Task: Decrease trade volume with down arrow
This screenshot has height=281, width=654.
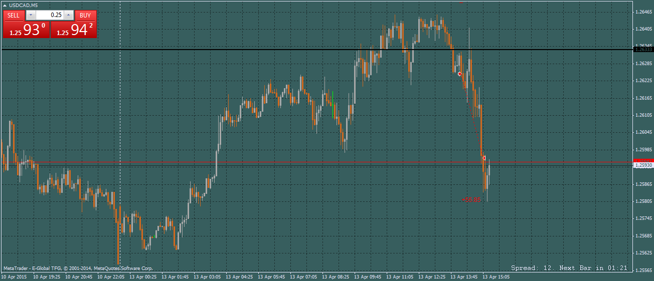Action: tap(31, 16)
